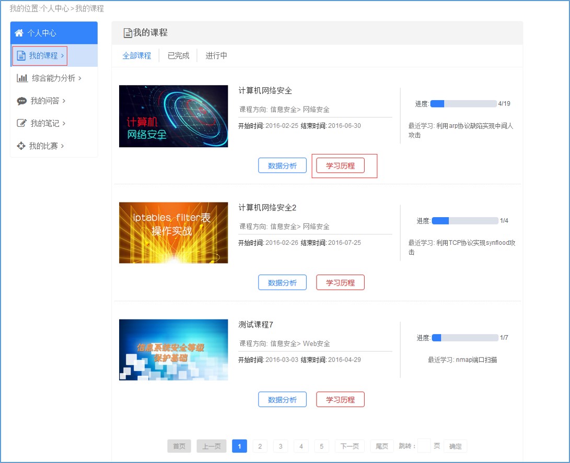570x463 pixels.
Task: Click 数据分析 for 计算机网络安全 course
Action: click(x=282, y=165)
